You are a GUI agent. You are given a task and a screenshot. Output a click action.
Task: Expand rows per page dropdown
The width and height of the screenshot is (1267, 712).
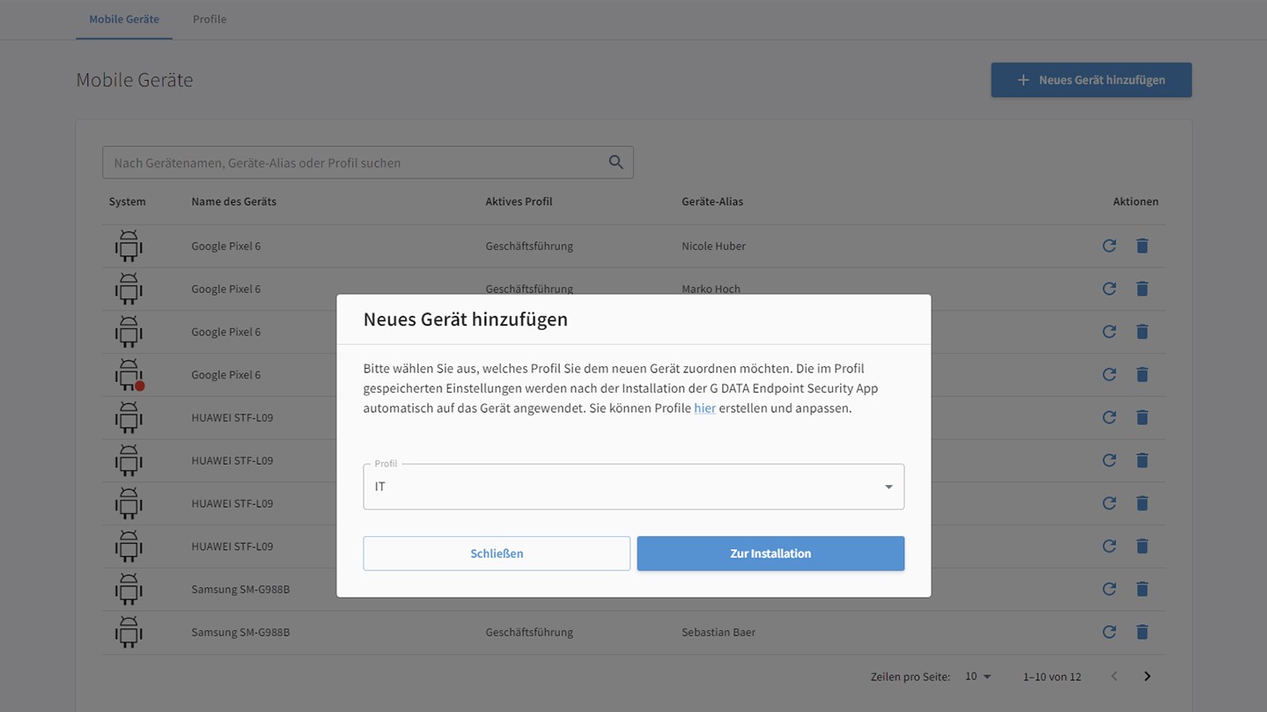tap(977, 676)
